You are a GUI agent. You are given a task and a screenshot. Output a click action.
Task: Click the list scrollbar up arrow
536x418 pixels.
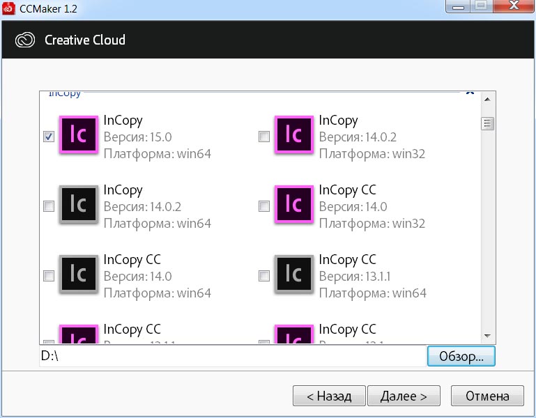[487, 100]
